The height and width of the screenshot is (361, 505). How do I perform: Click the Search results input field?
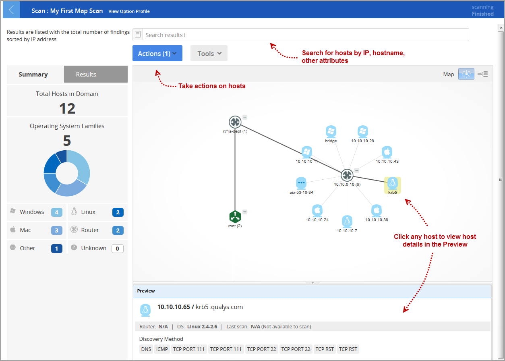coord(306,35)
